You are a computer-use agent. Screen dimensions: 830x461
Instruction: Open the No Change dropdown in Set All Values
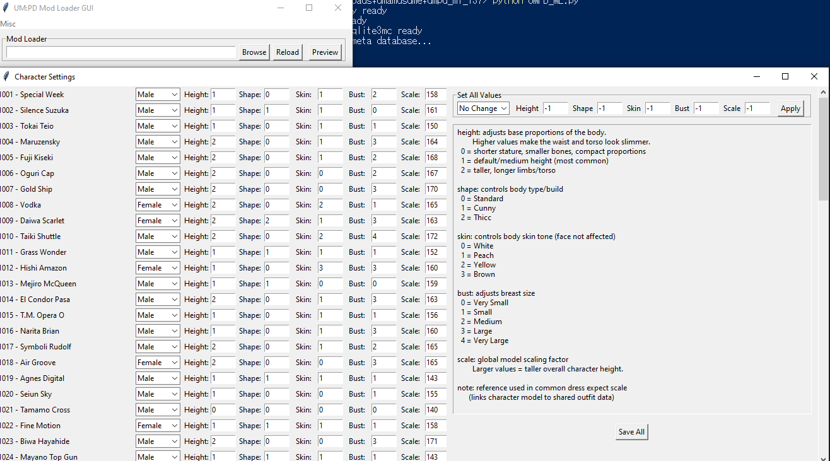coord(483,108)
